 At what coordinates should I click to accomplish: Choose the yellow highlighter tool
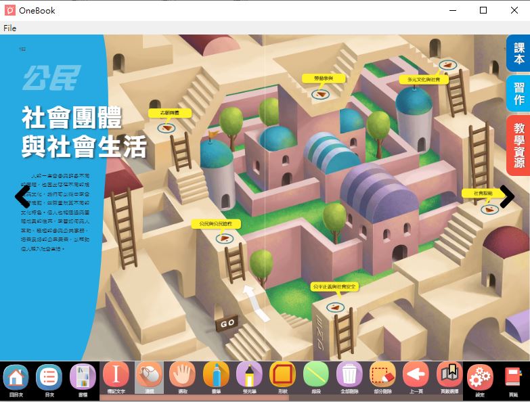(x=249, y=375)
